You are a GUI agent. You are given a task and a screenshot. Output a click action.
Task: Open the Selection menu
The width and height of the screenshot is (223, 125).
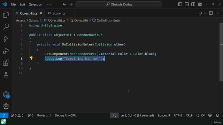click(36, 5)
